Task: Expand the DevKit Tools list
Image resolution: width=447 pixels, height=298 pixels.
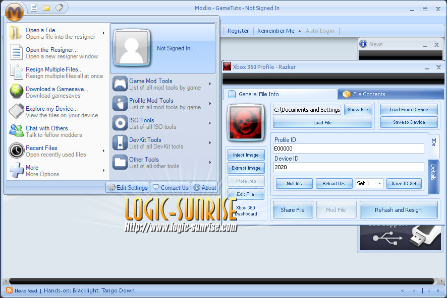Action: (x=210, y=143)
